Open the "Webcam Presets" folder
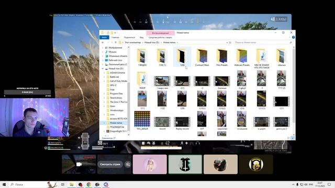 click(x=242, y=57)
